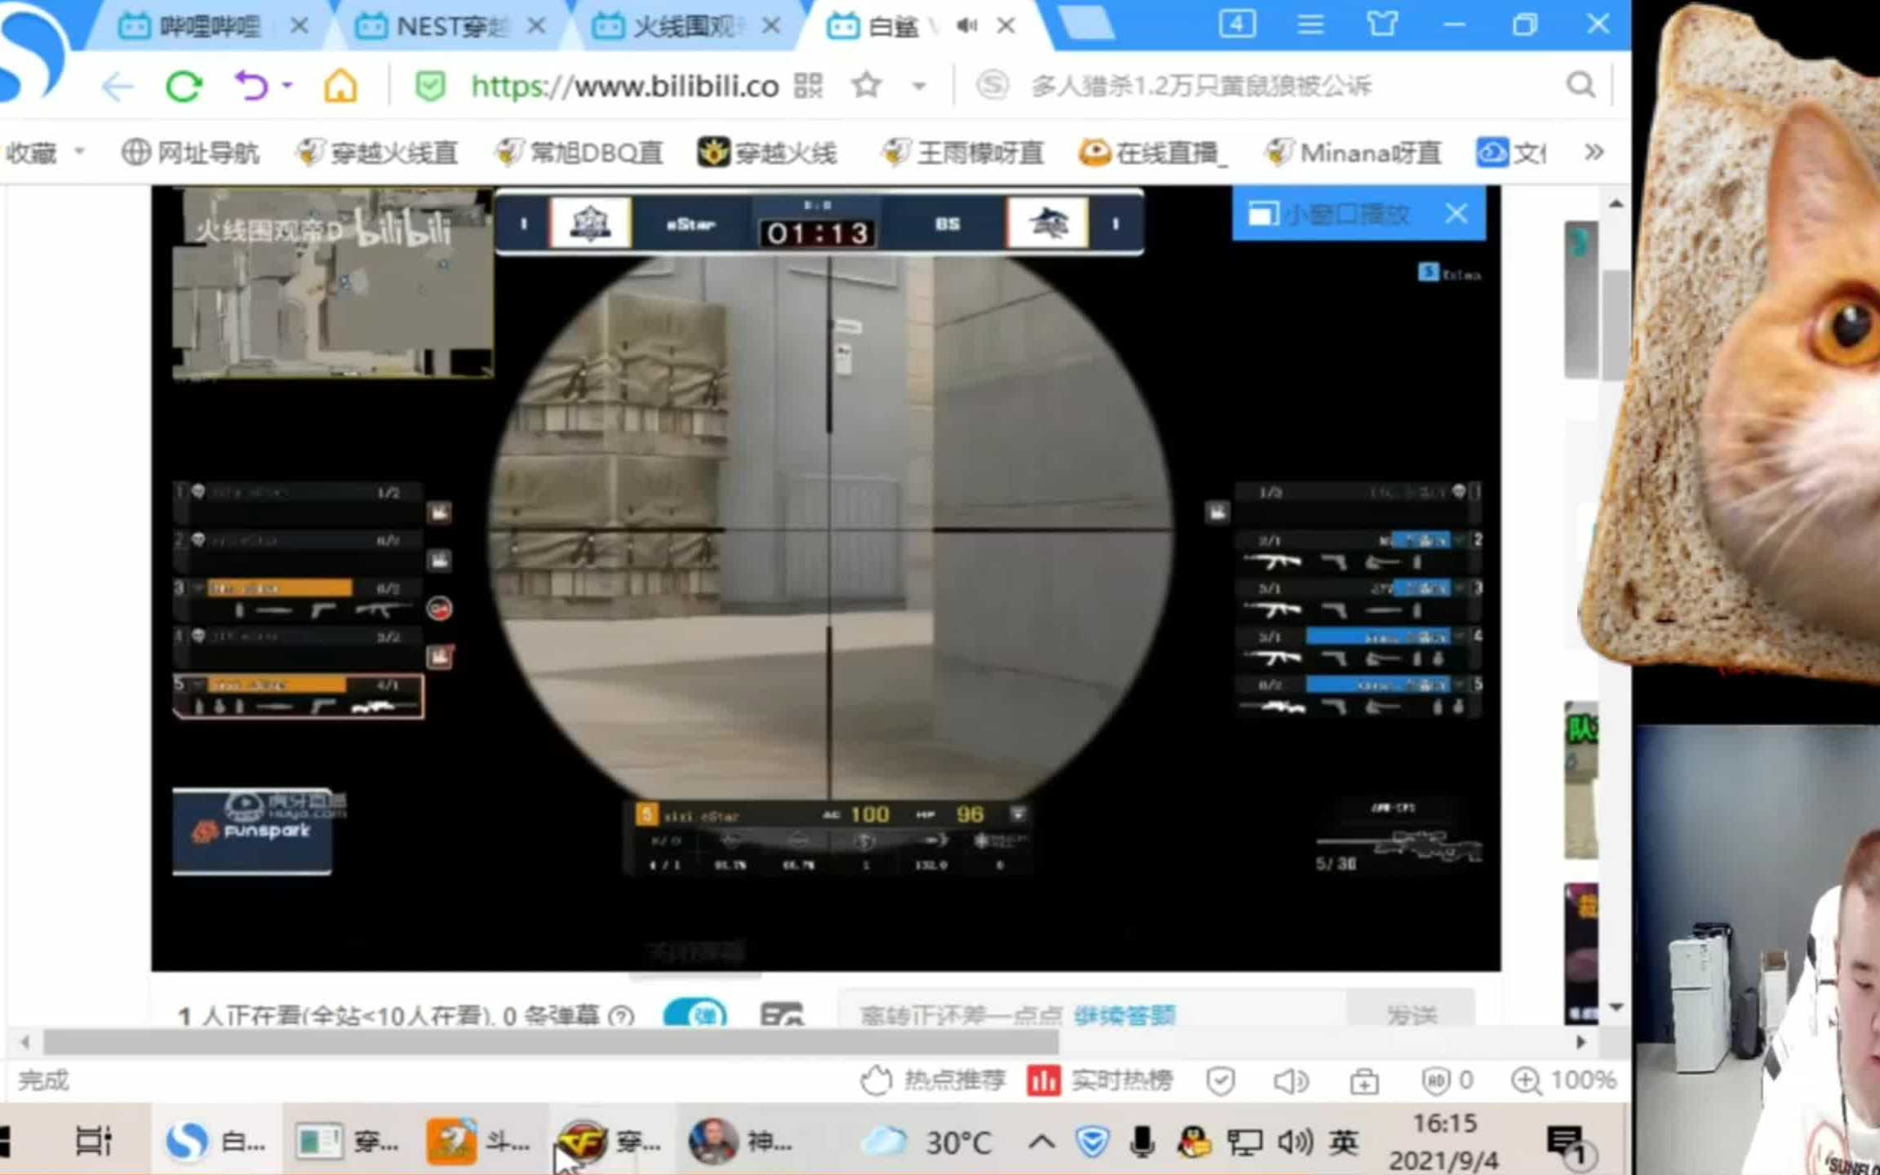
Task: Open the Minana呀直 bookmark
Action: pyautogui.click(x=1352, y=152)
